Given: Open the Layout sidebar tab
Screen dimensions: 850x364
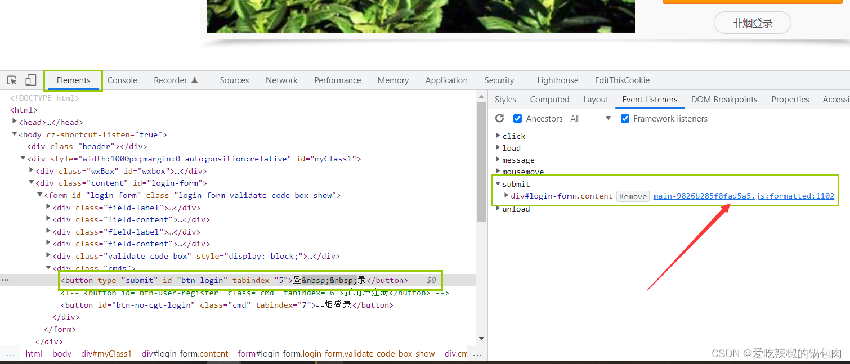Looking at the screenshot, I should 596,100.
